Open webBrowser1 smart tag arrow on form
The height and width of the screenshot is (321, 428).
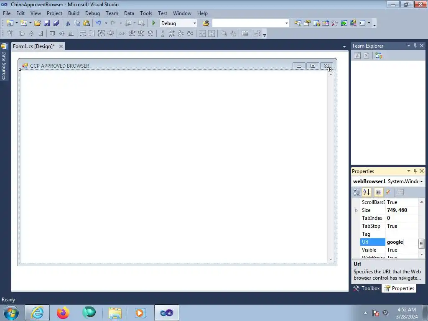[330, 69]
